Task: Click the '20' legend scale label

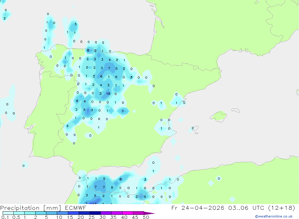Action: point(81,217)
